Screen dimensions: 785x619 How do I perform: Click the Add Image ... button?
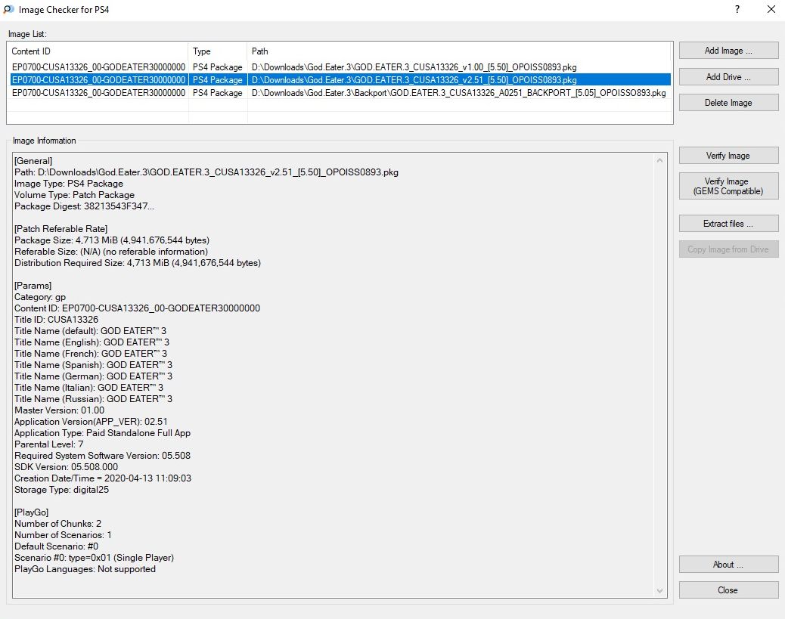pyautogui.click(x=728, y=51)
